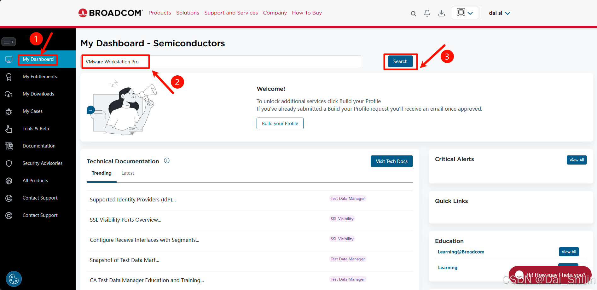Click Test Data Manager tag on Education row

[348, 279]
